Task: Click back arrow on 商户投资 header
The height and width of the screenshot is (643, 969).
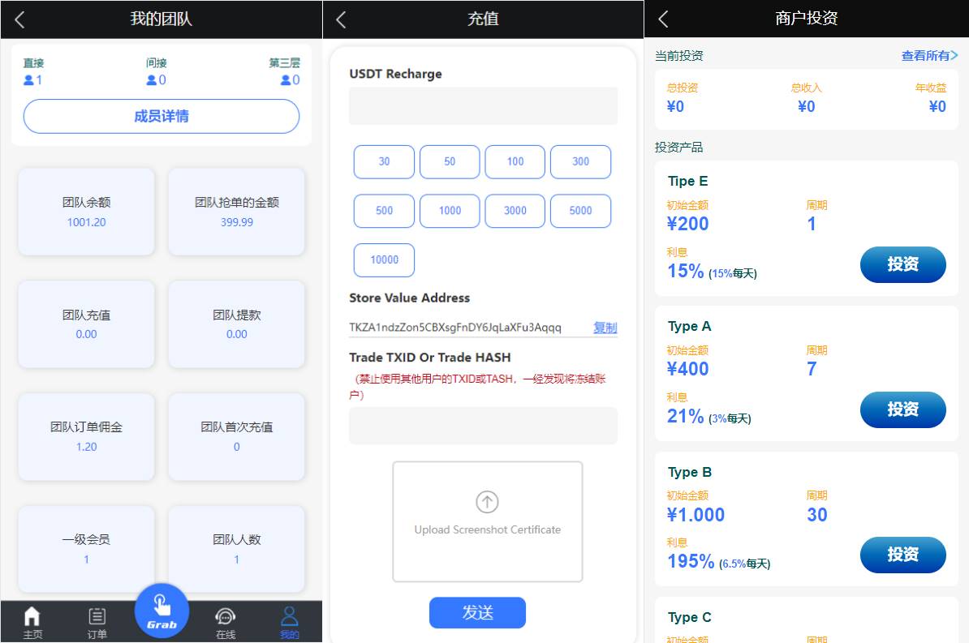Action: point(664,19)
